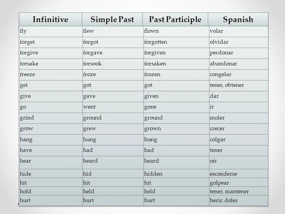Click the cell containing 'hidden'
Viewport: 285px width, 214px height.
(x=176, y=174)
